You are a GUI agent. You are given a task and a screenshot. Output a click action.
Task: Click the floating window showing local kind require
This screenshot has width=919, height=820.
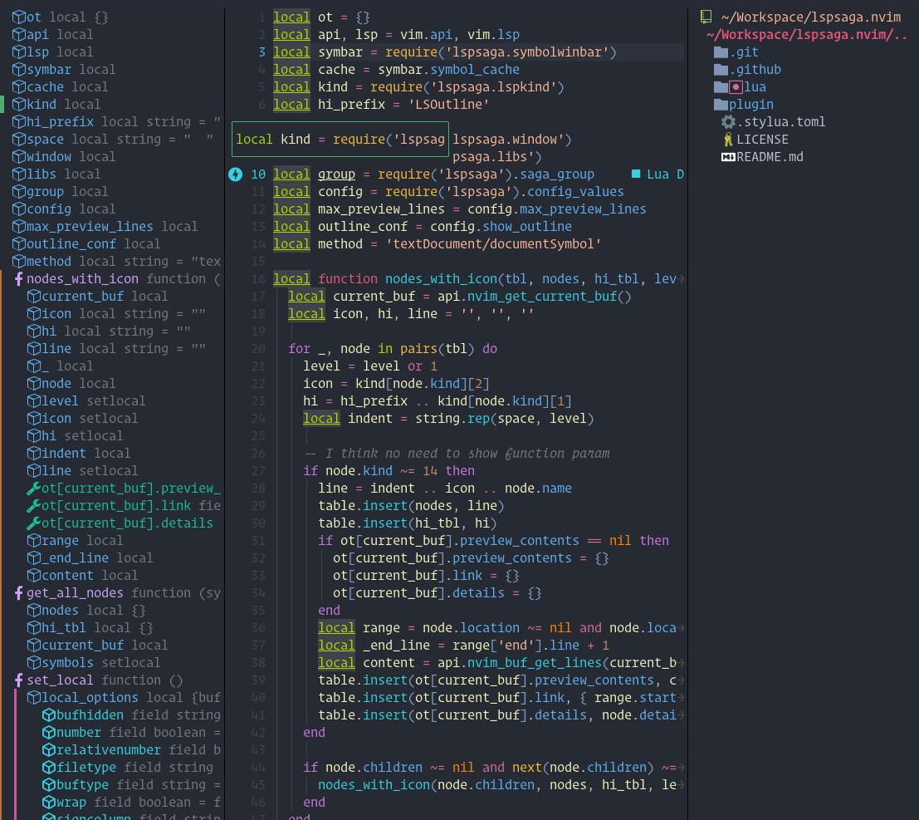coord(340,139)
